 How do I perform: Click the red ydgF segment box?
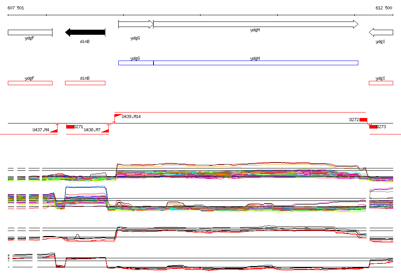click(30, 83)
